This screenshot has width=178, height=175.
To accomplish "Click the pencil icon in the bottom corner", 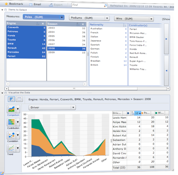I will pos(2,174).
